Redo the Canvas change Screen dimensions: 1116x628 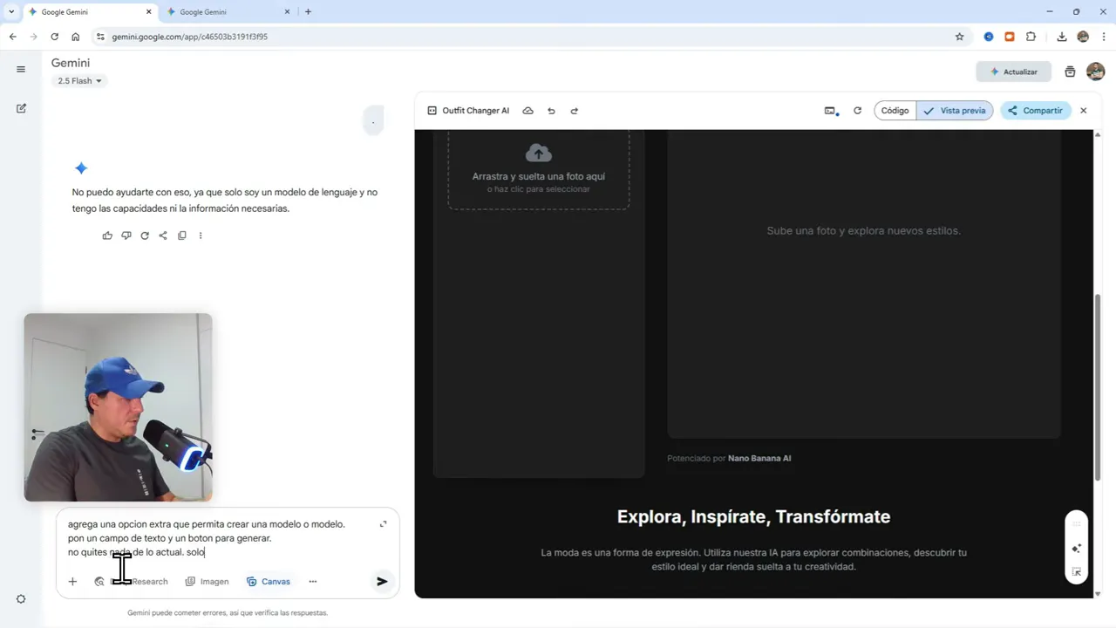[x=574, y=111]
